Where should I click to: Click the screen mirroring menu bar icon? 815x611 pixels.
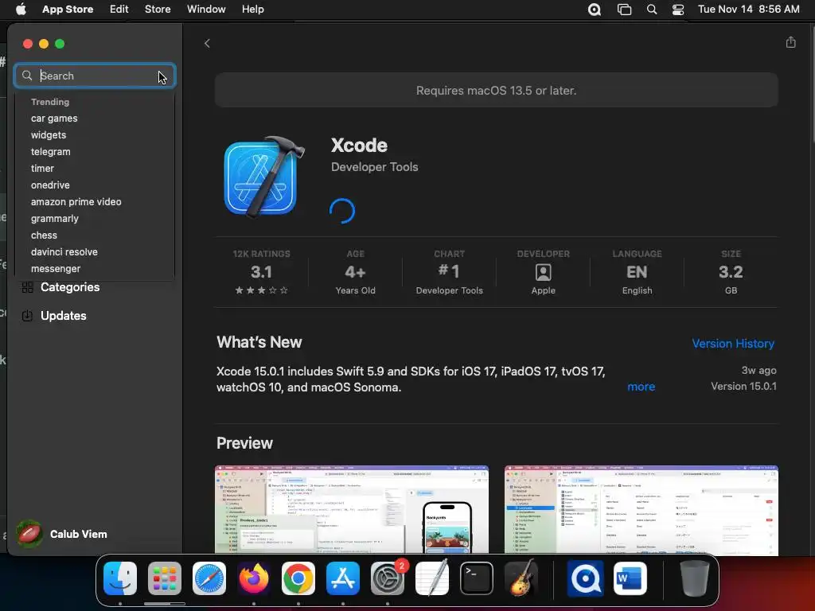(624, 10)
